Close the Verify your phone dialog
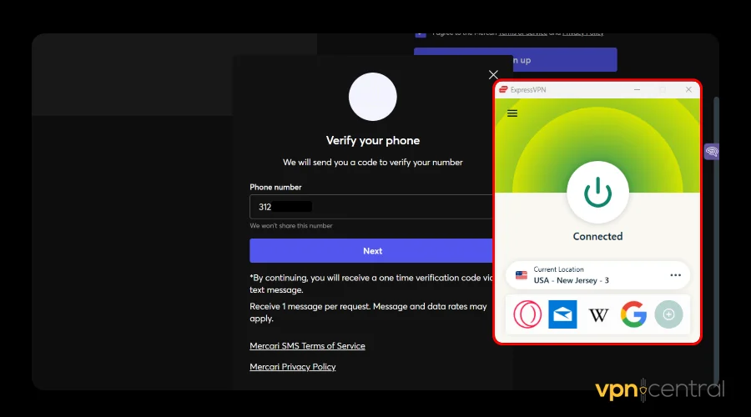Viewport: 751px width, 417px height. (493, 75)
